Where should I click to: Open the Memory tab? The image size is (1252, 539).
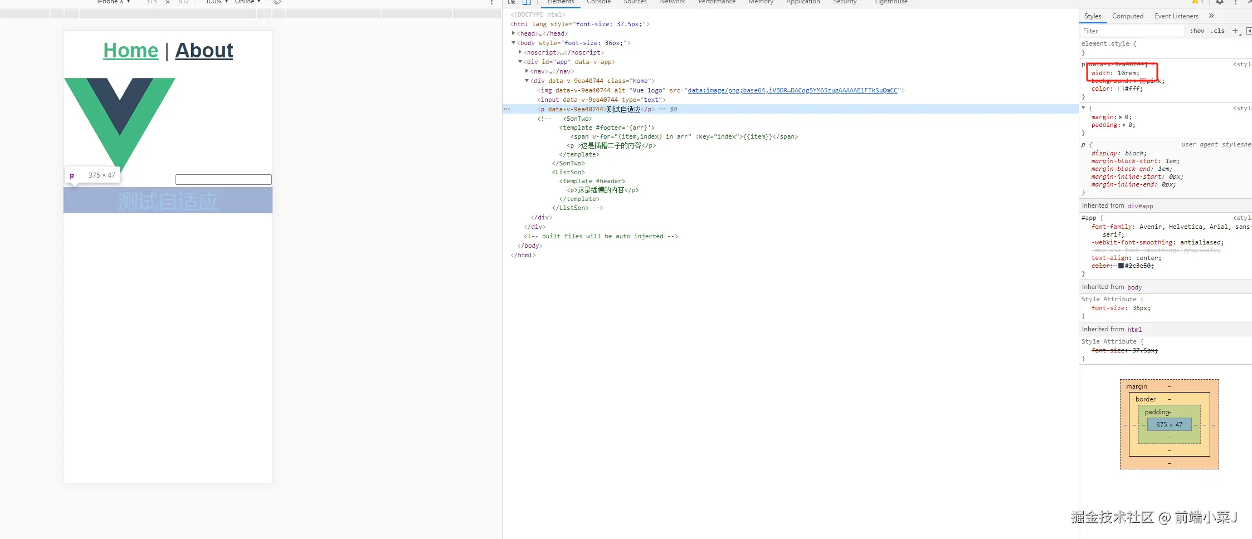click(761, 2)
